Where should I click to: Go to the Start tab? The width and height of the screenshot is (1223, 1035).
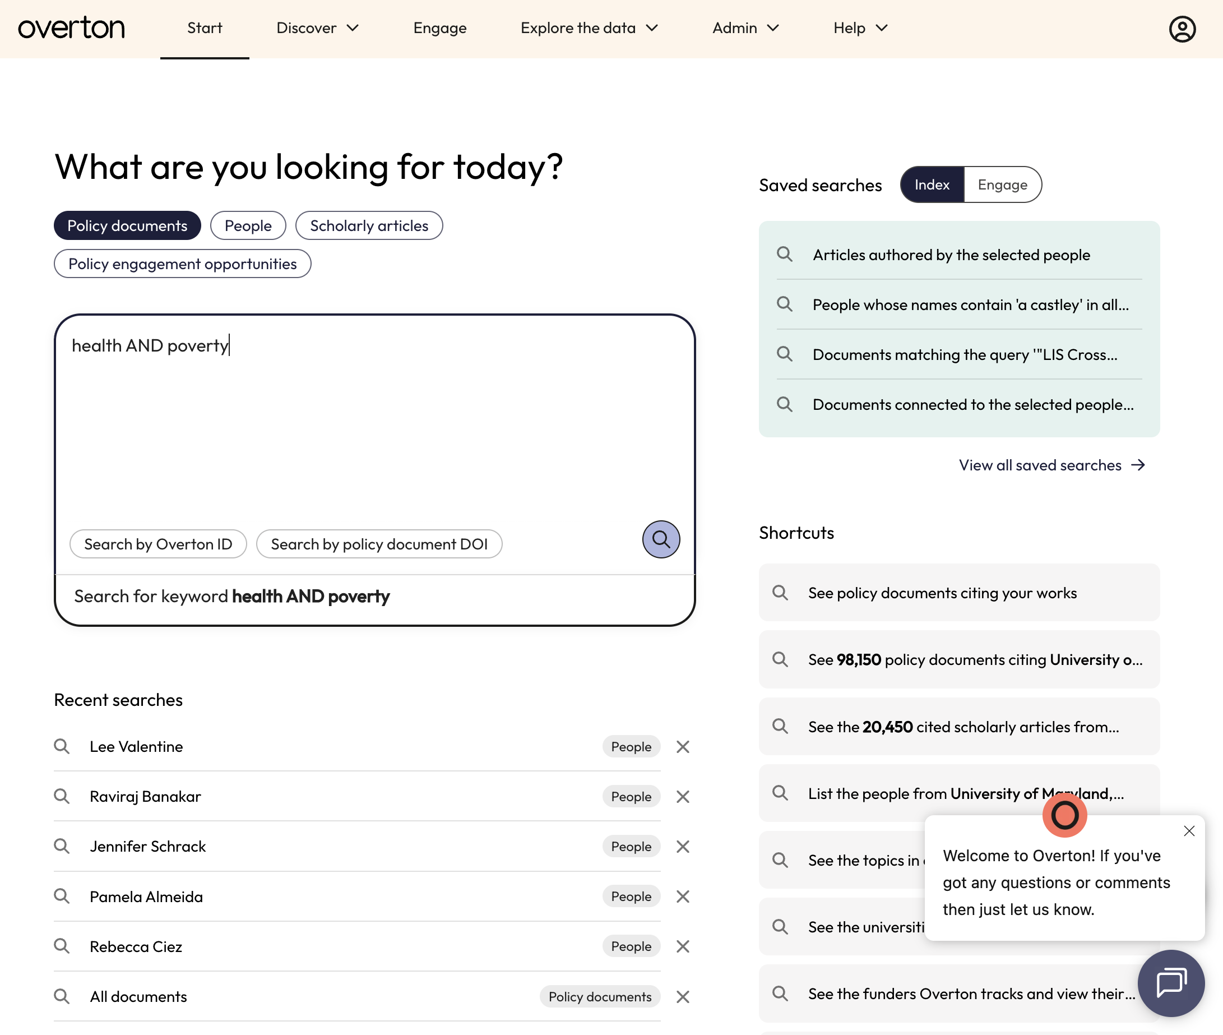pyautogui.click(x=205, y=27)
